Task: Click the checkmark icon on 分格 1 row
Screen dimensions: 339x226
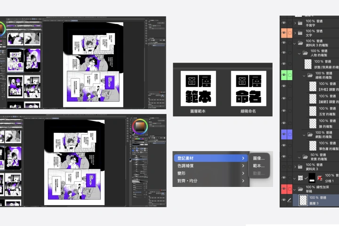Action: point(306,178)
